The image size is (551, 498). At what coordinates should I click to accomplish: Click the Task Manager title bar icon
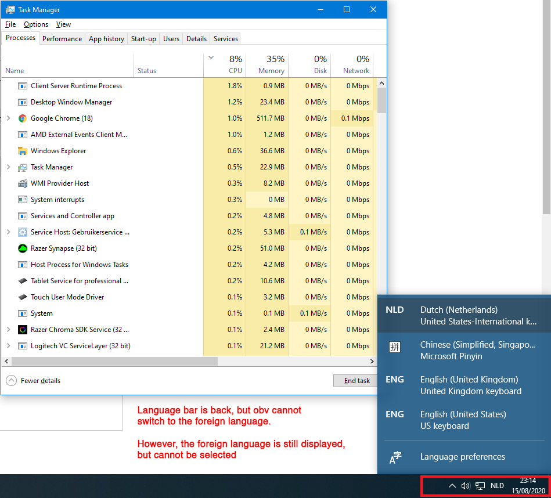(x=10, y=9)
